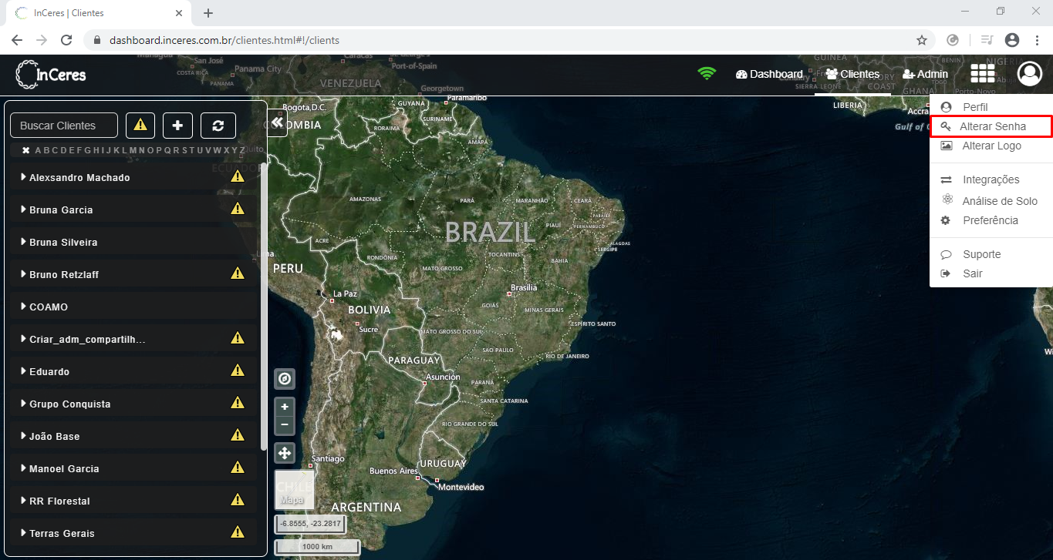Open the apps grid icon
The width and height of the screenshot is (1053, 560).
pyautogui.click(x=982, y=73)
